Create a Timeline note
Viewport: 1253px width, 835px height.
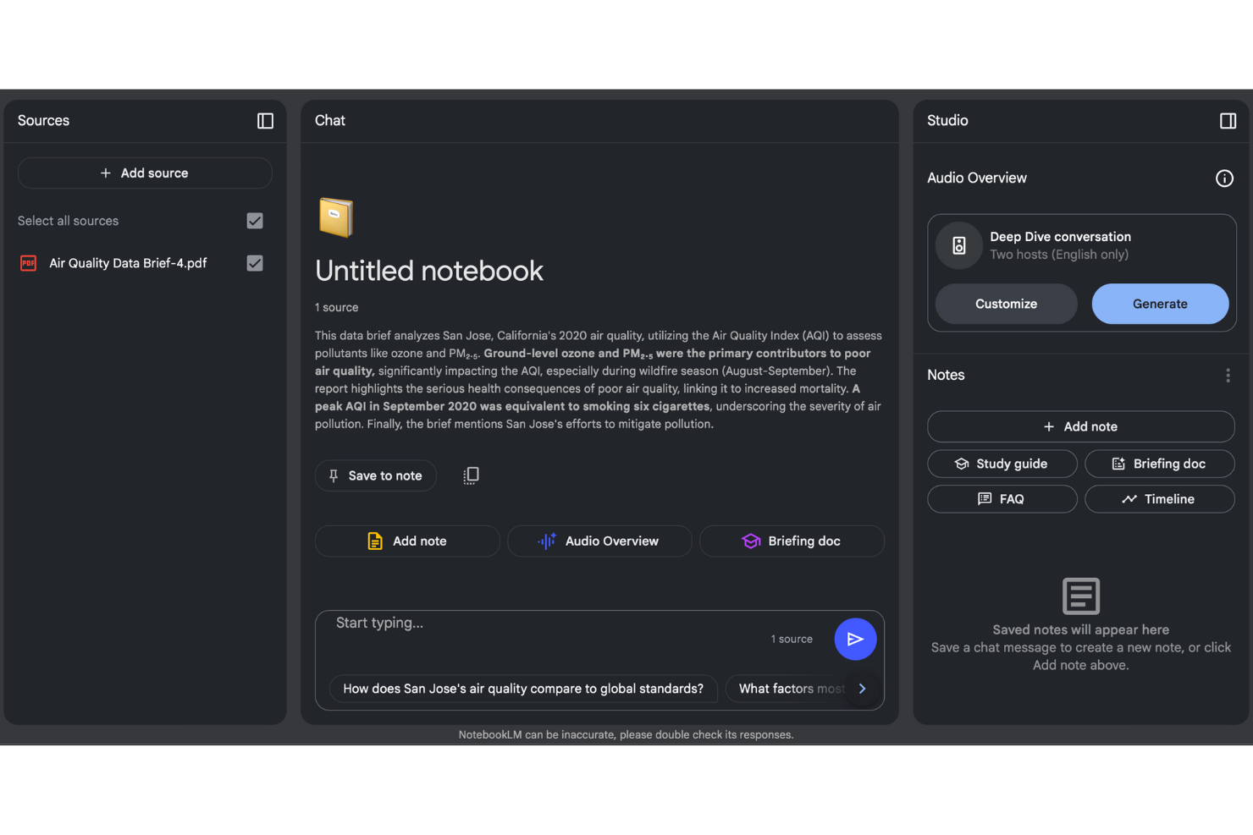pyautogui.click(x=1160, y=499)
